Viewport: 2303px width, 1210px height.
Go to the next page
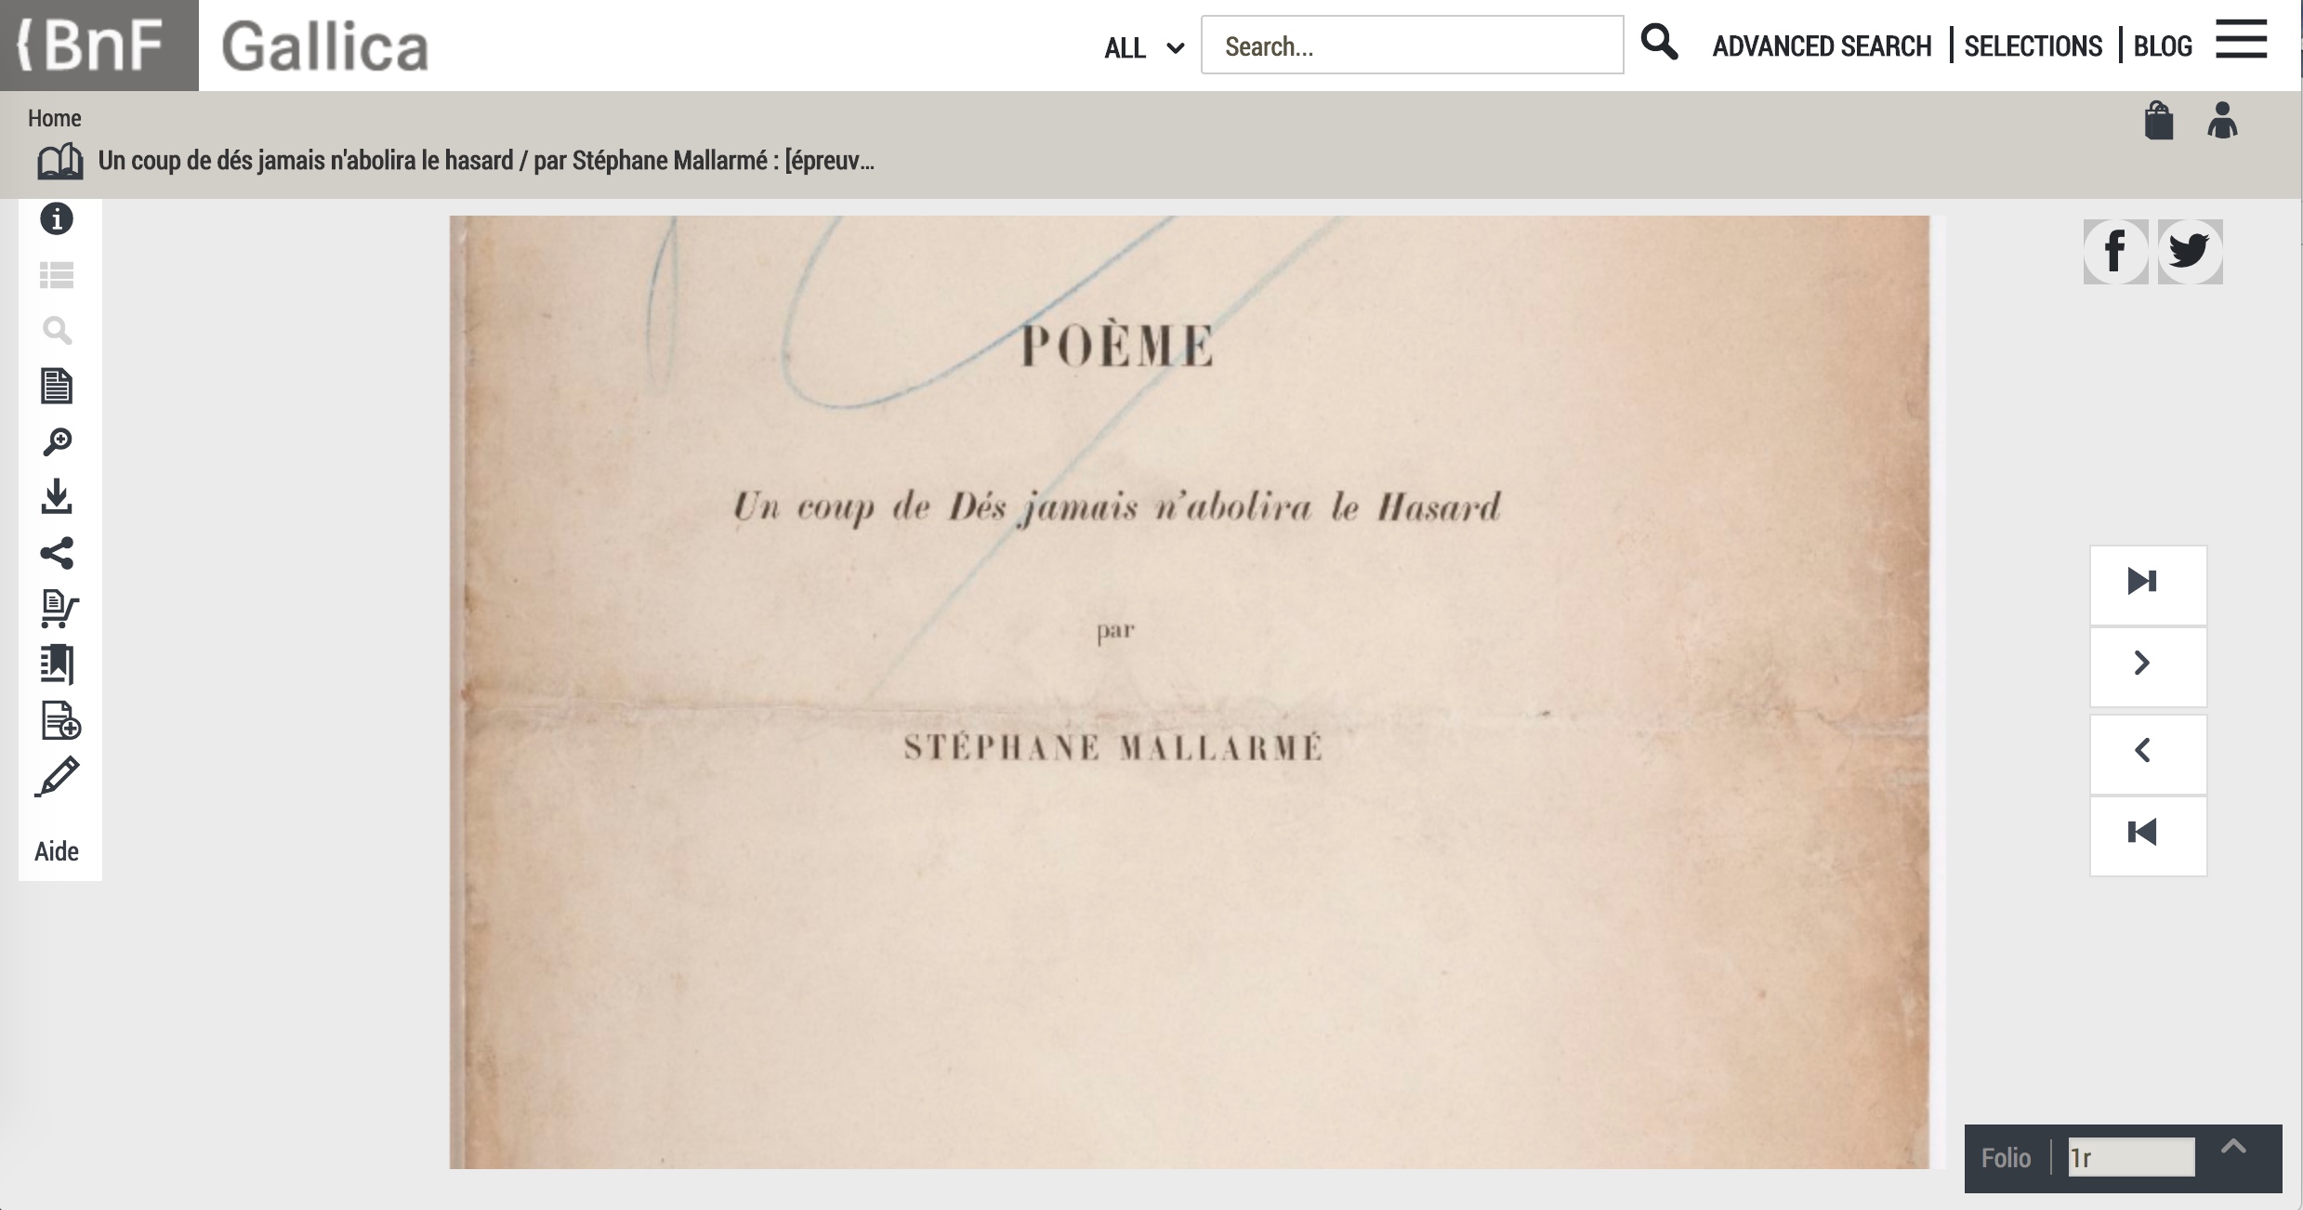point(2148,665)
